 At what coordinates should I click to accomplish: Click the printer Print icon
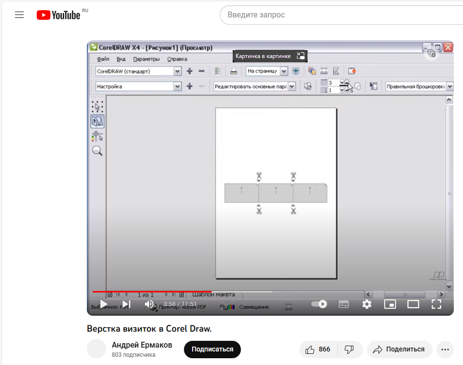point(234,71)
